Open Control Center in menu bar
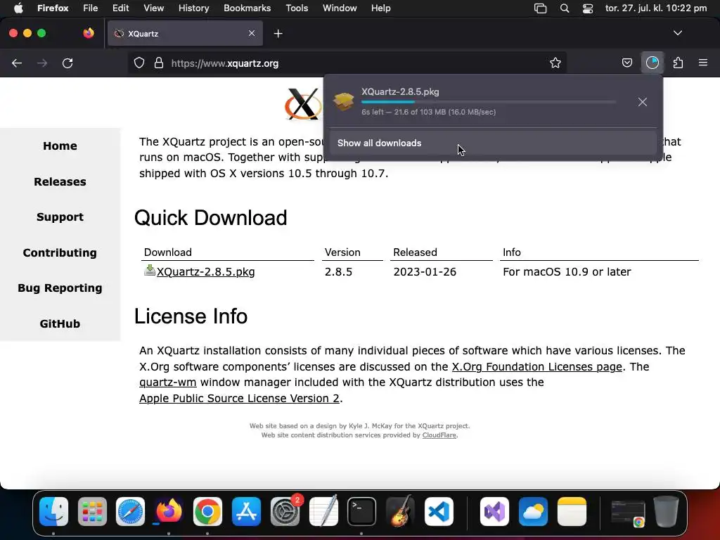720x540 pixels. pyautogui.click(x=588, y=8)
